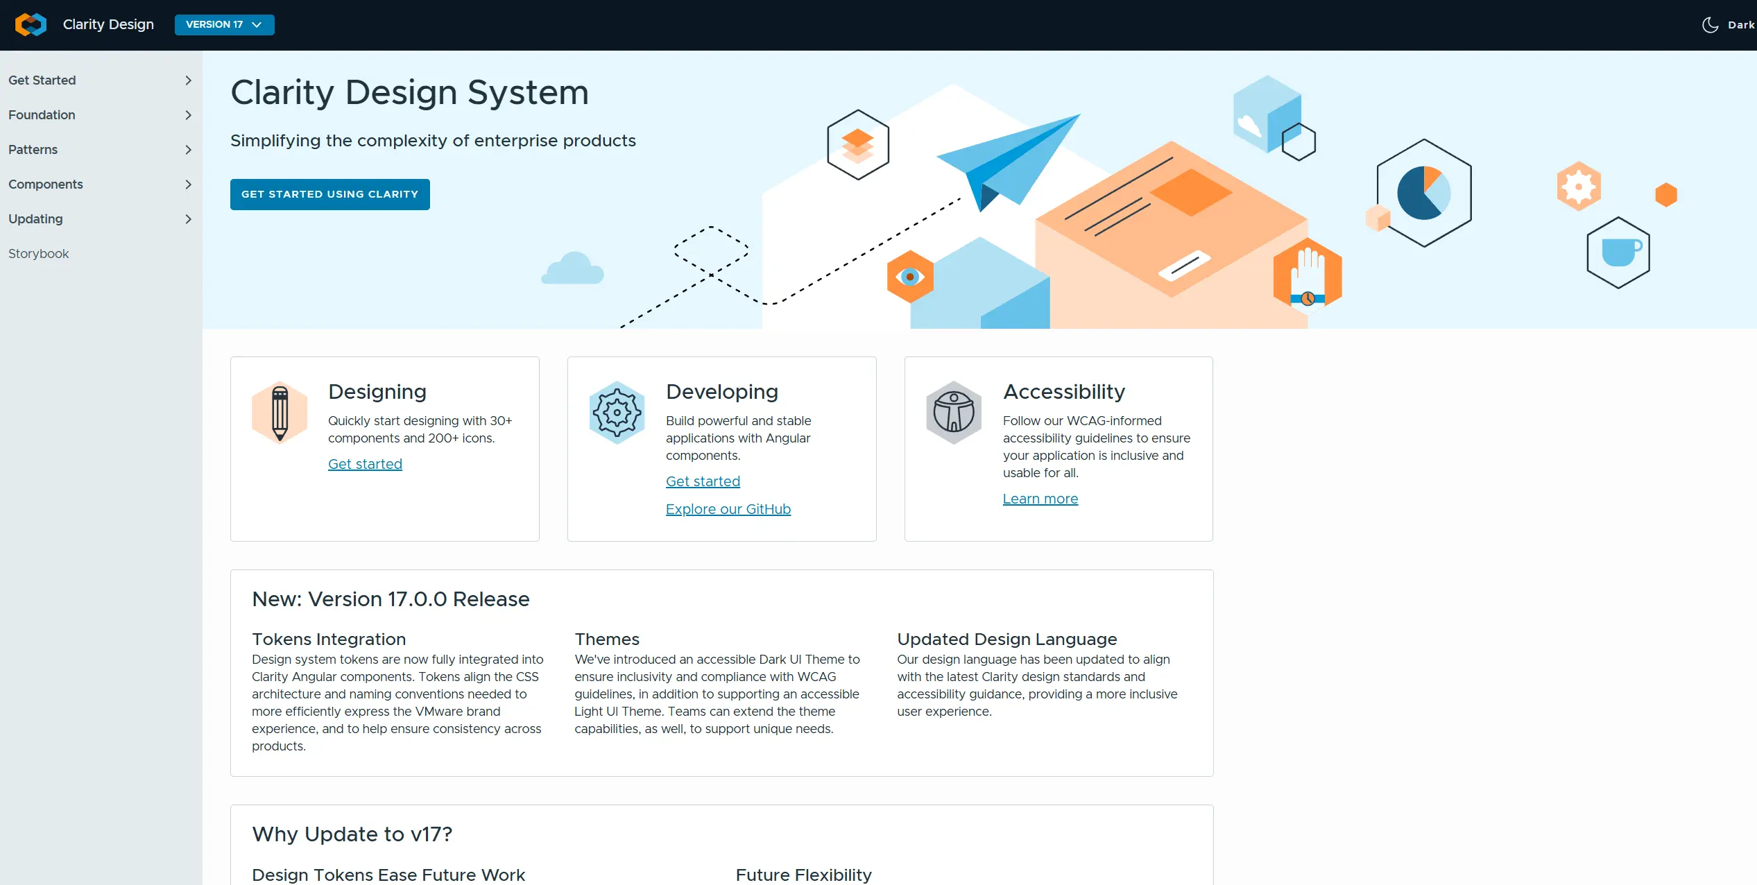Click the New: Version 17.0.0 Release heading
1757x885 pixels.
(391, 599)
